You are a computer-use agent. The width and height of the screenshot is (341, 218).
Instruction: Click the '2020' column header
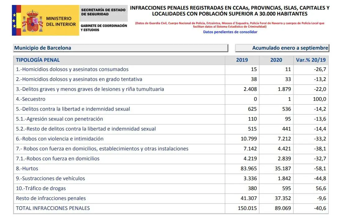(x=276, y=60)
